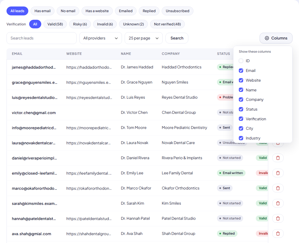The height and width of the screenshot is (243, 299).
Task: Uncheck the Name column checkbox
Action: point(241,90)
